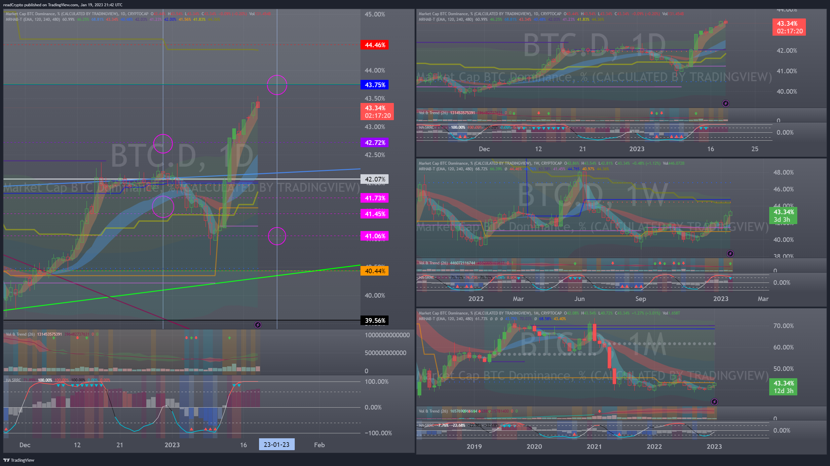
Task: Click the 25 date label on small 1D chart
Action: [x=755, y=149]
